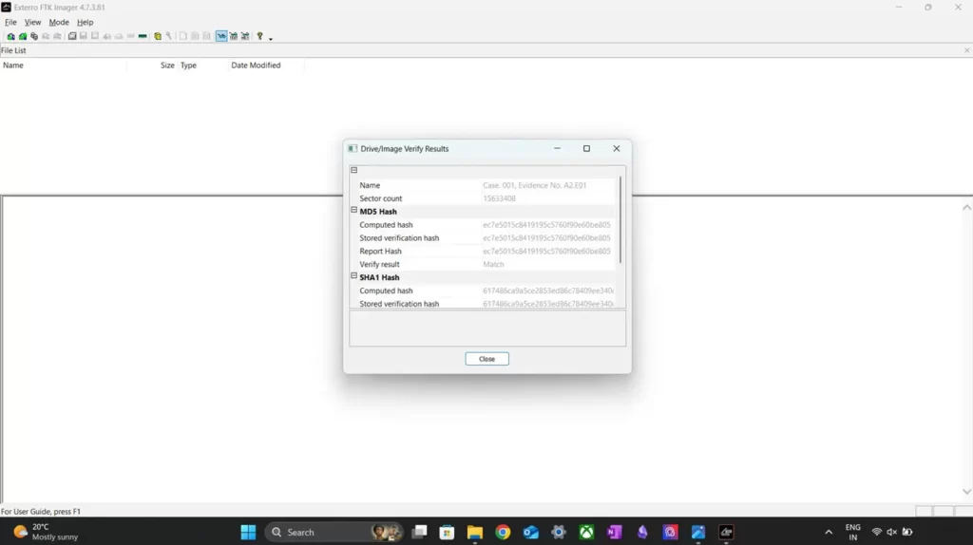This screenshot has width=973, height=545.
Task: Click the Add Evidence Item toolbar icon
Action: pos(10,36)
